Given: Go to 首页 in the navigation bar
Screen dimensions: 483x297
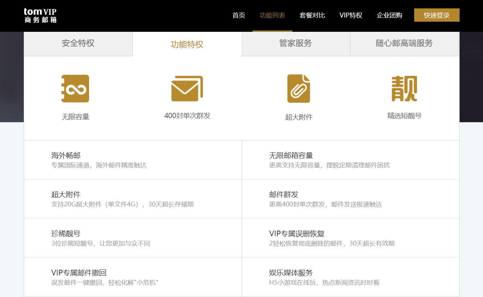Looking at the screenshot, I should point(239,15).
